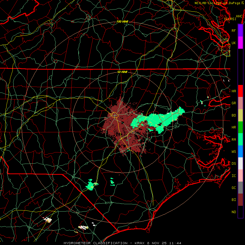The height and width of the screenshot is (245, 245).
Task: Click the HR legend label
Action: coord(234,127)
